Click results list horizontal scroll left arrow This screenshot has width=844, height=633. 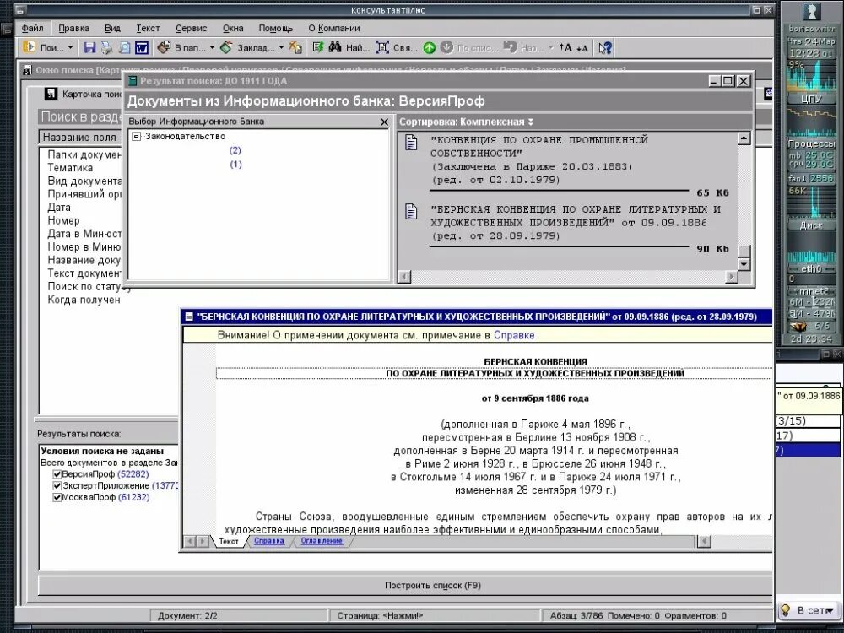(404, 277)
